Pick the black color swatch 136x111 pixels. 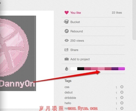[x=81, y=69]
